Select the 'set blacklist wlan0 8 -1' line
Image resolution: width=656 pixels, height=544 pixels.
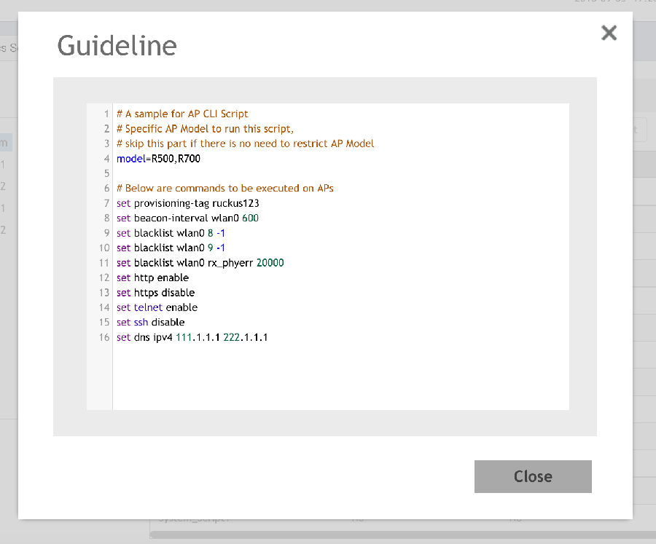(171, 233)
